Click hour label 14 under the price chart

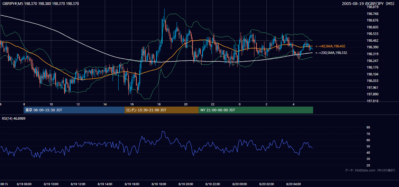(x=105, y=104)
